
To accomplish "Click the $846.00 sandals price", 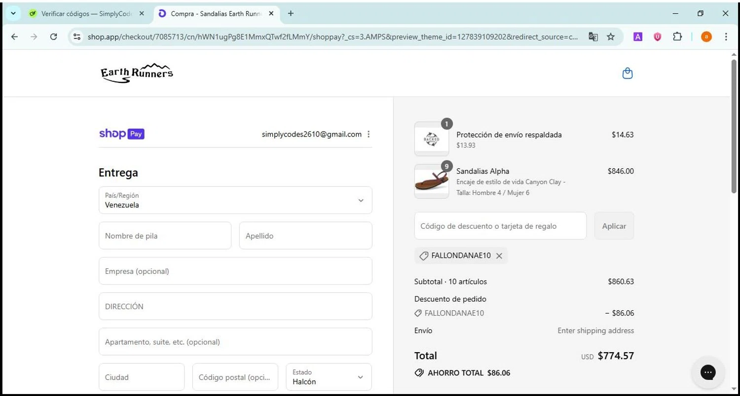I will tap(621, 171).
